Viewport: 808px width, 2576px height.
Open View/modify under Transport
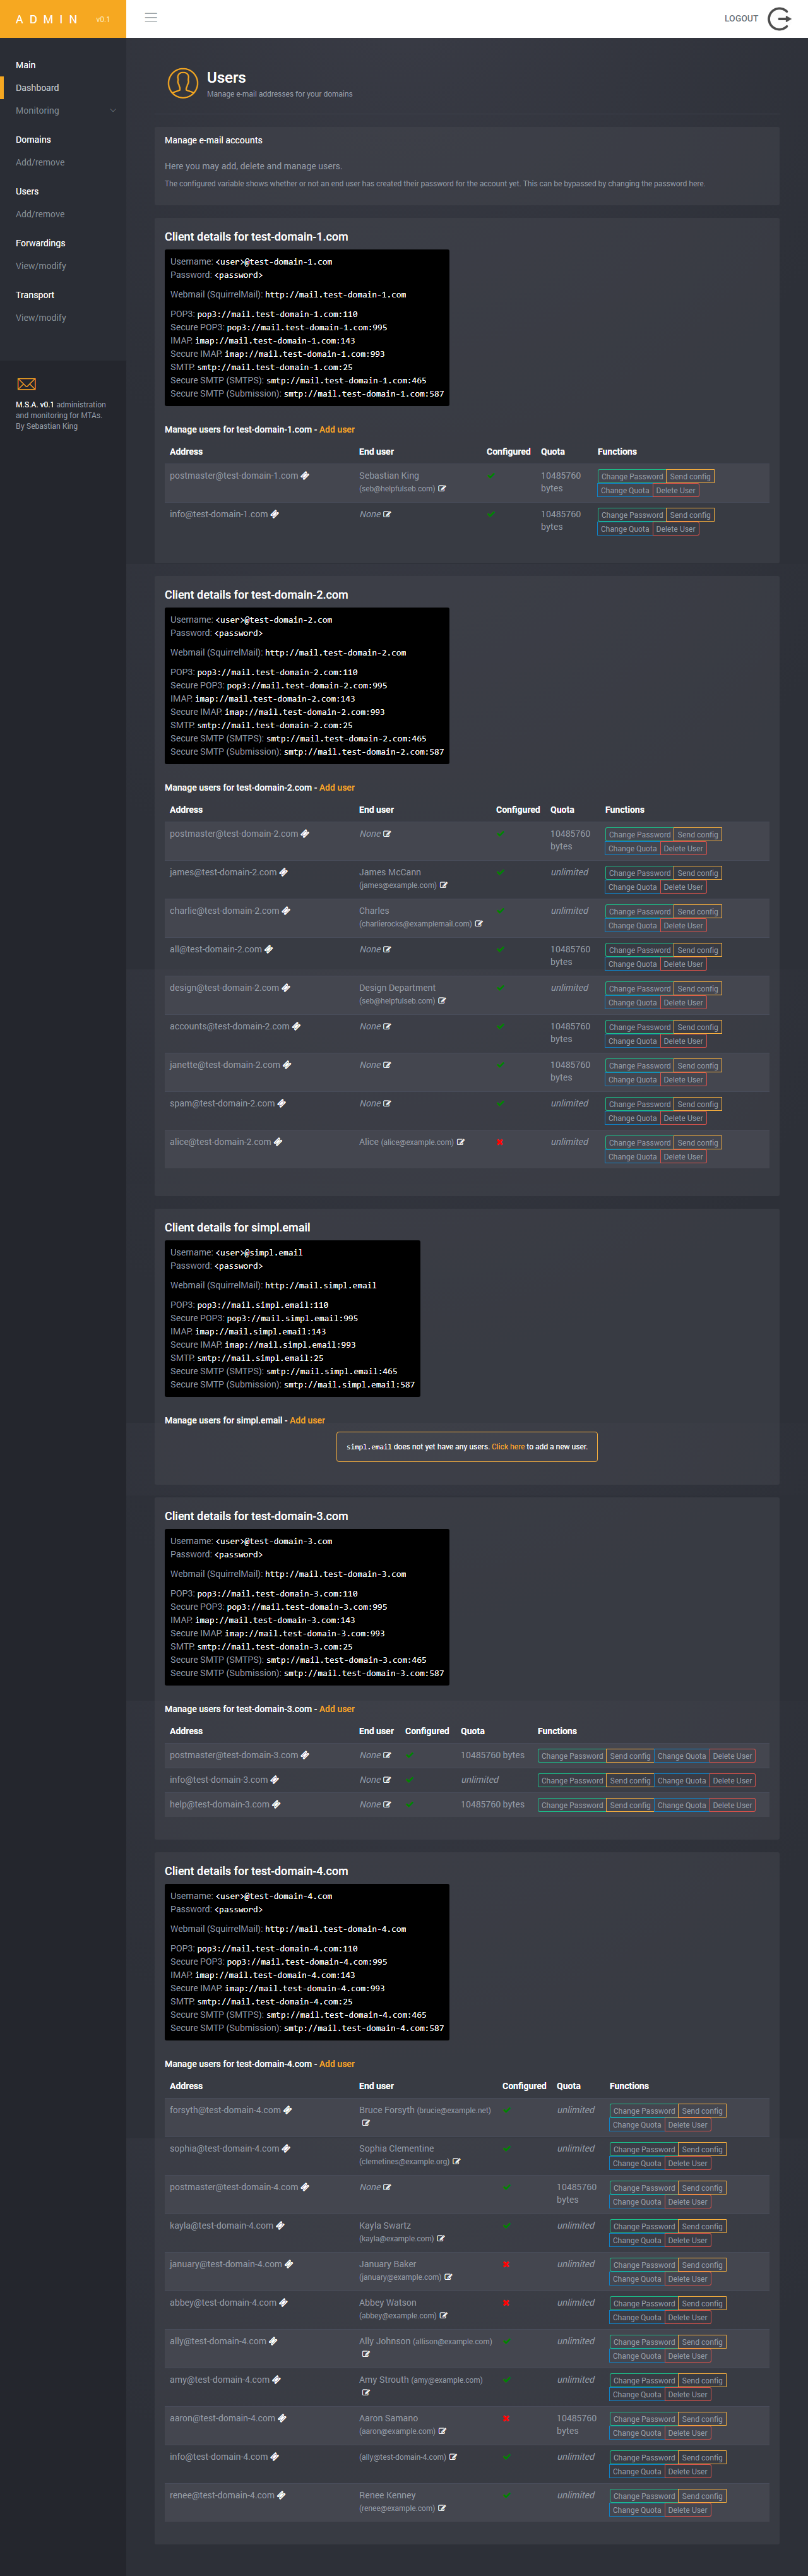[x=41, y=318]
